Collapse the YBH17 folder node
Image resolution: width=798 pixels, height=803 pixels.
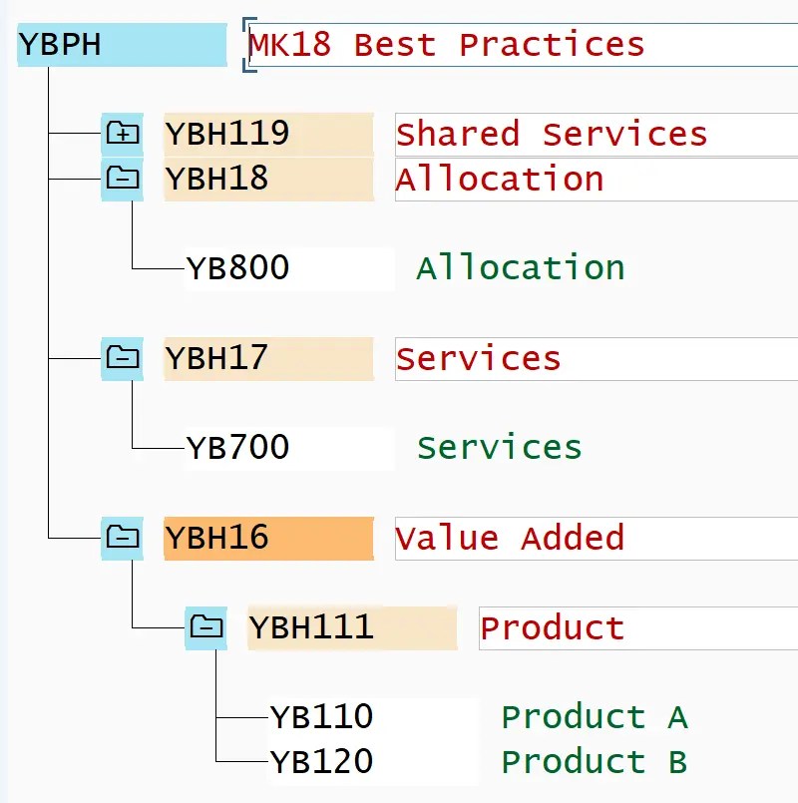tap(123, 358)
